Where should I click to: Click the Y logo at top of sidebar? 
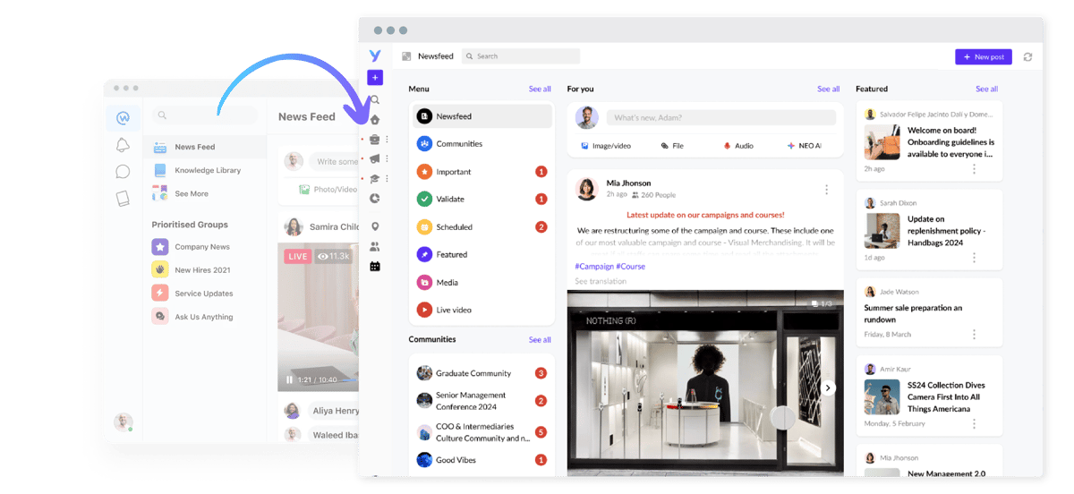375,56
